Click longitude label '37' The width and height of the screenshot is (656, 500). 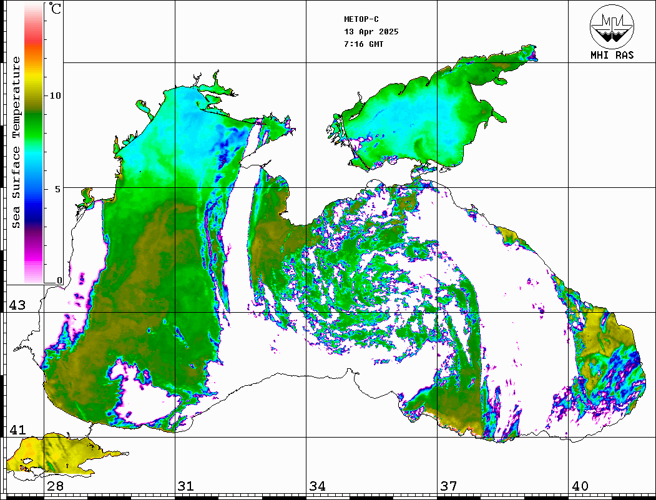[x=449, y=486]
